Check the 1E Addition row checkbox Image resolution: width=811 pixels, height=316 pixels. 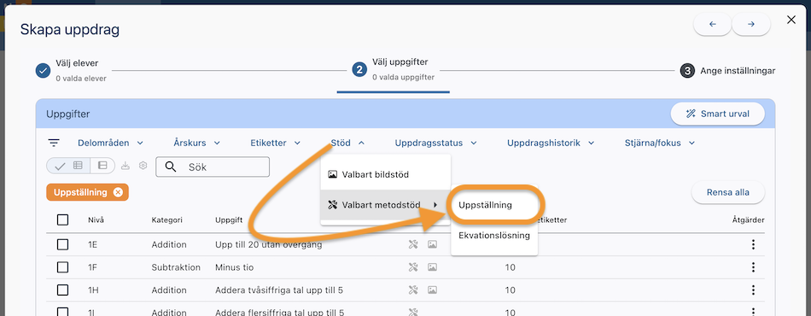pyautogui.click(x=62, y=244)
